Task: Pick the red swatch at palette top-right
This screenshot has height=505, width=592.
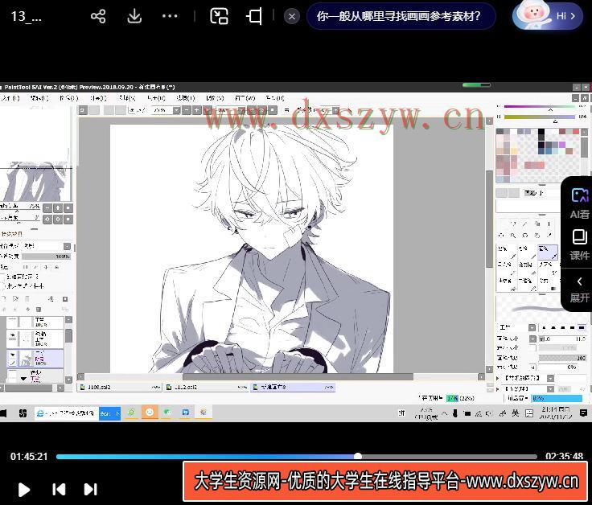Action: [575, 132]
